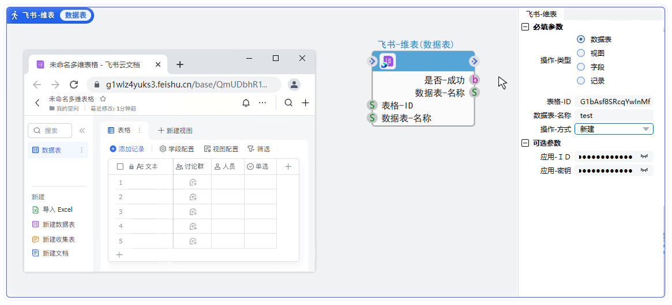Click the 文本 column header
Screen dimensions: 672x305
[x=147, y=167]
